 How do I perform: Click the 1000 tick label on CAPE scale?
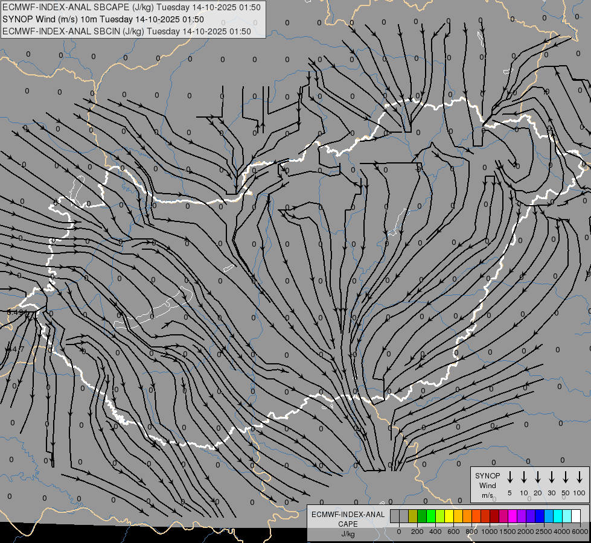(x=490, y=532)
